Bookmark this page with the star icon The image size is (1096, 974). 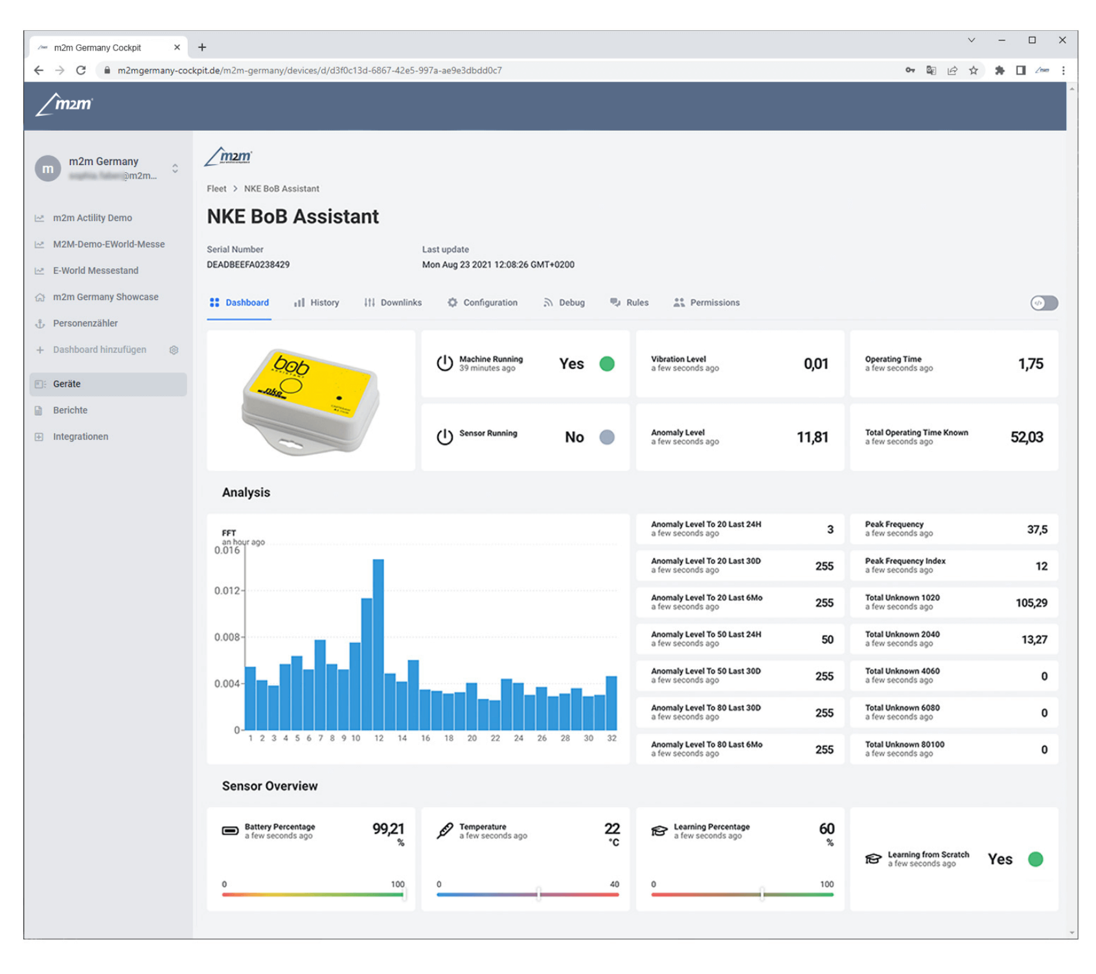973,71
